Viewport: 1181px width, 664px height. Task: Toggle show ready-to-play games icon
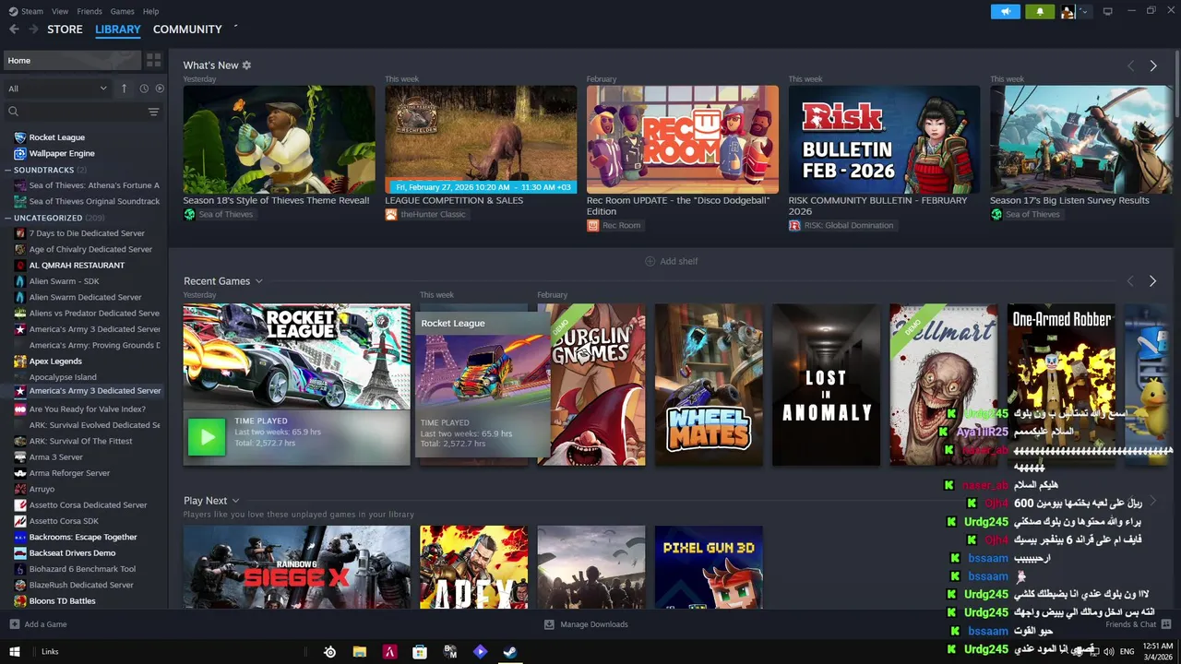160,89
